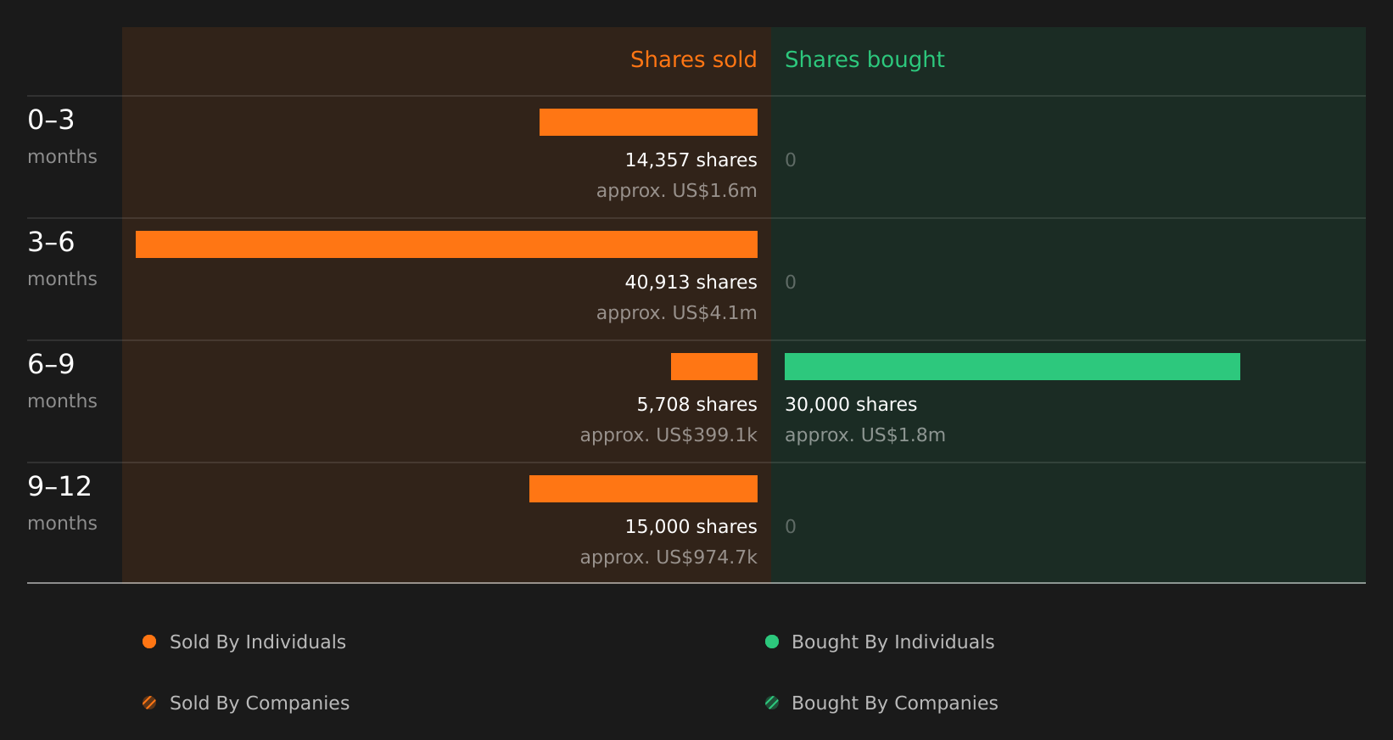
Task: Click the approx. US$4.1m value
Action: tap(677, 313)
